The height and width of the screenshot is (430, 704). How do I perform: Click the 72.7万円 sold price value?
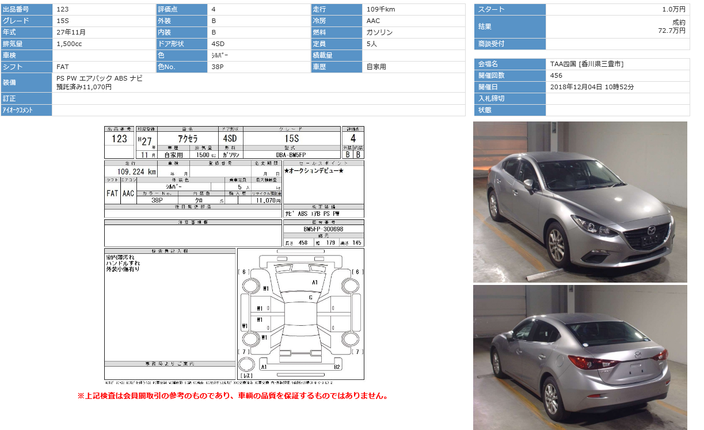tap(671, 30)
